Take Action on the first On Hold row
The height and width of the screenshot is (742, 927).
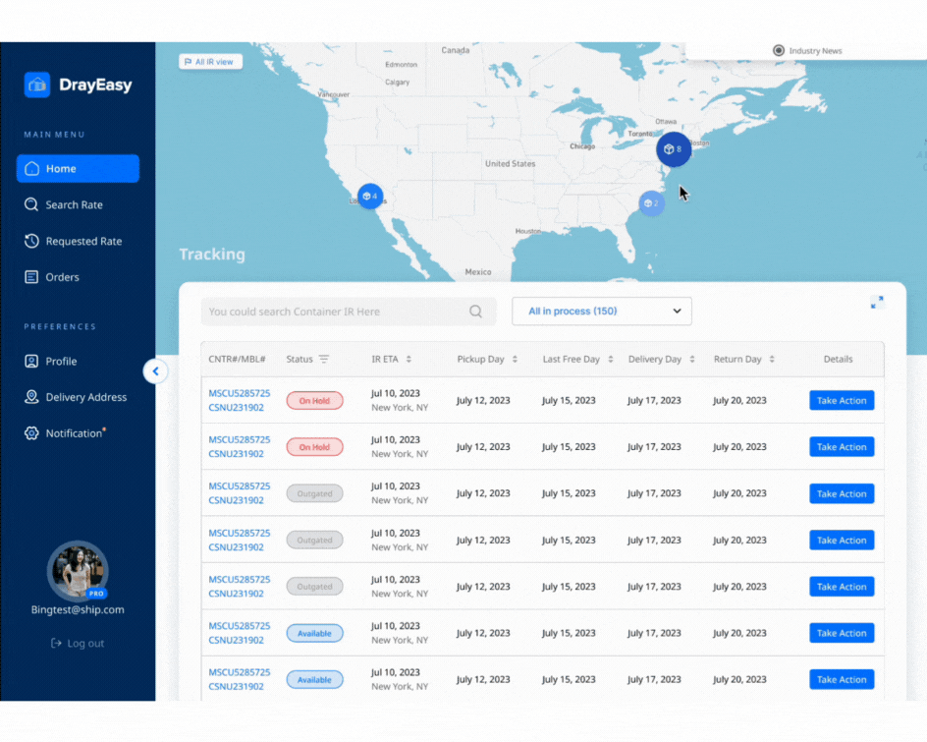pyautogui.click(x=842, y=401)
